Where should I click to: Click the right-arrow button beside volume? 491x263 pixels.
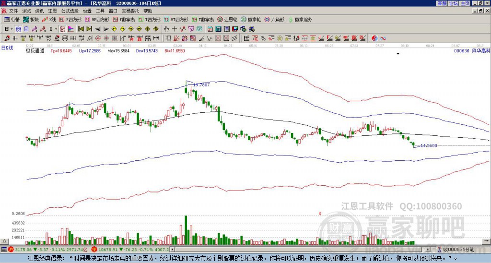(x=486, y=241)
